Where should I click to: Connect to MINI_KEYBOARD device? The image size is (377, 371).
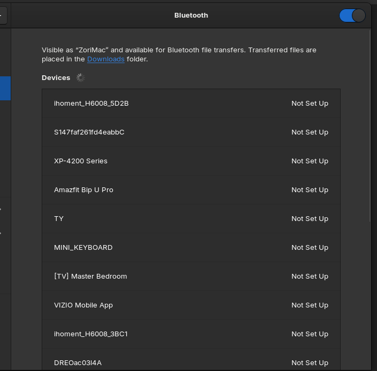pos(191,247)
